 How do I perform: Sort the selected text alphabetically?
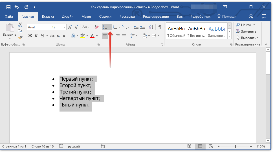[151, 27]
